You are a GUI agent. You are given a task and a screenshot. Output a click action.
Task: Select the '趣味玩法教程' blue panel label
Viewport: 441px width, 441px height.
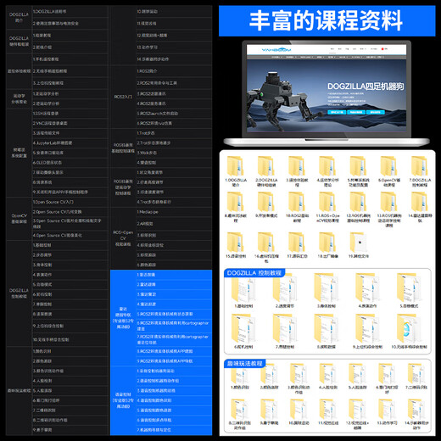(245, 363)
